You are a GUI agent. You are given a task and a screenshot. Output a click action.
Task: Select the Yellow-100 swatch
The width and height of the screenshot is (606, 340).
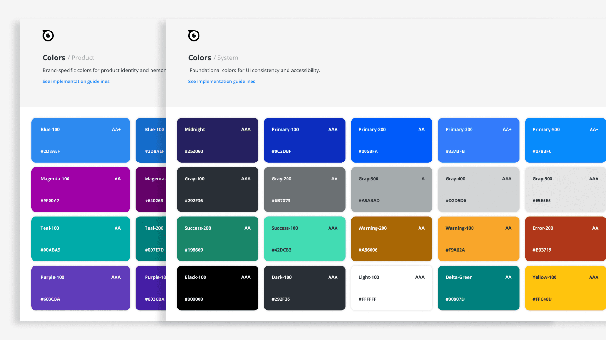click(x=565, y=288)
